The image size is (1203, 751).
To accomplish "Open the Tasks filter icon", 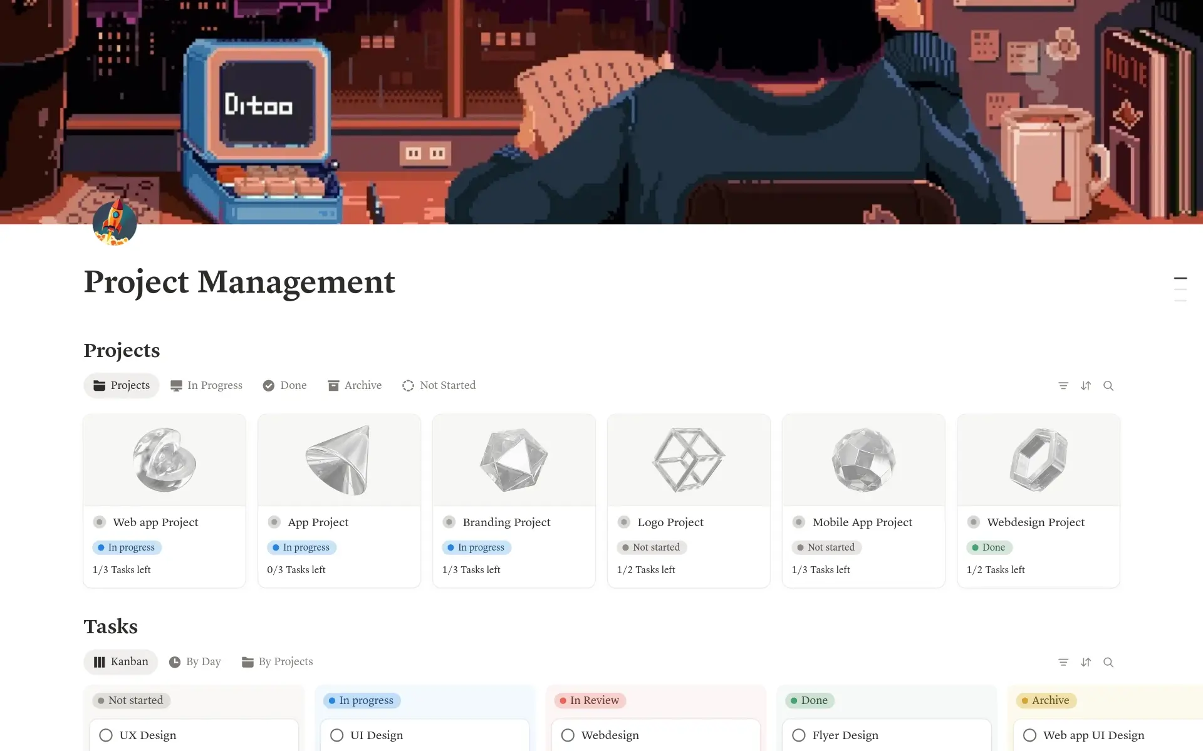I will pyautogui.click(x=1063, y=662).
